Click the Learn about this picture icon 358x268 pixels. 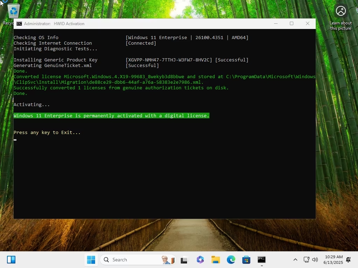[341, 11]
